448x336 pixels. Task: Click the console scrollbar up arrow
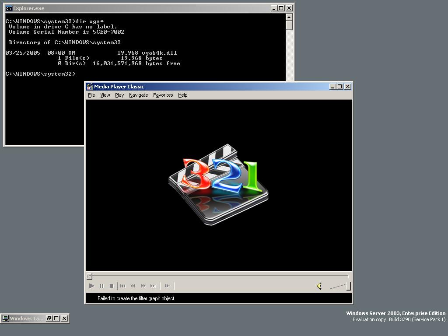click(x=289, y=17)
